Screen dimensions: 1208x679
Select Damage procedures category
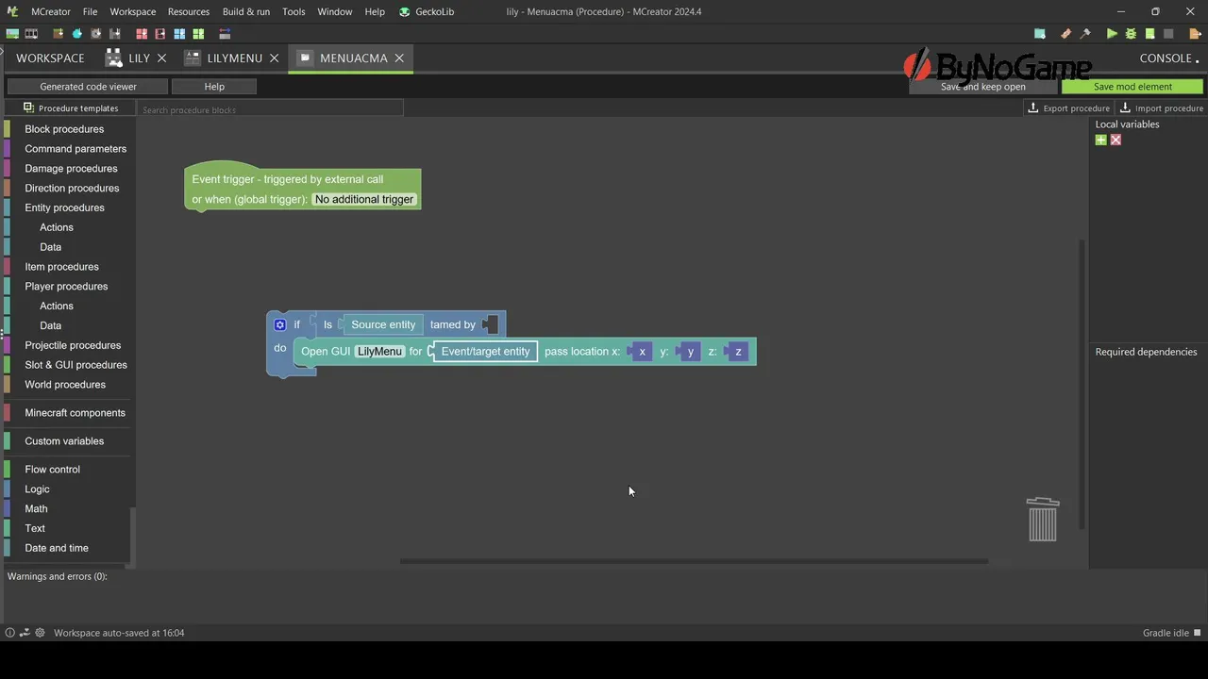click(x=71, y=169)
